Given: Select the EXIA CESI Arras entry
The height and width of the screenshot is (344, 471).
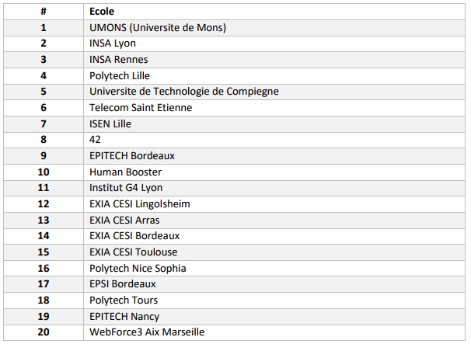Looking at the screenshot, I should click(124, 220).
